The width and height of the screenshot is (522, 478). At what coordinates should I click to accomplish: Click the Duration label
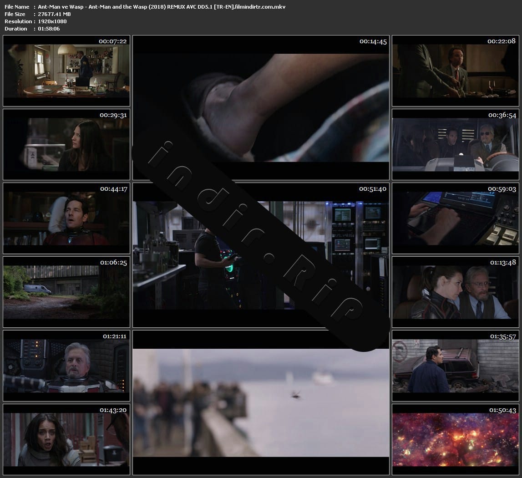click(15, 29)
